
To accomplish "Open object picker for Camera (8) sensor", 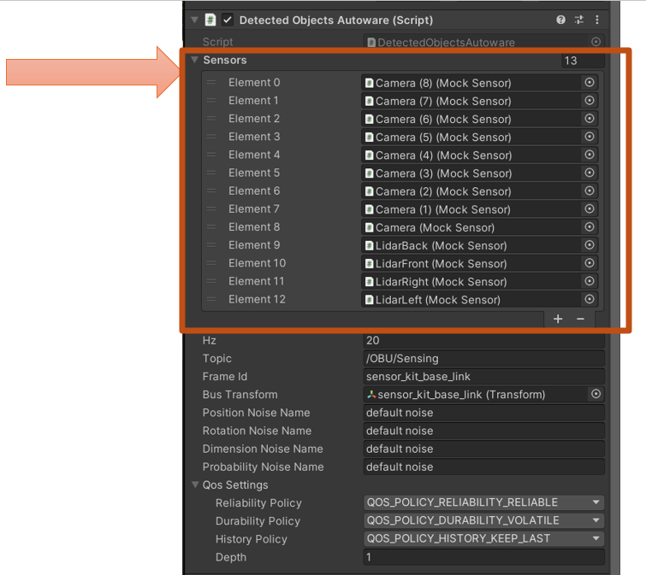I will click(x=590, y=82).
